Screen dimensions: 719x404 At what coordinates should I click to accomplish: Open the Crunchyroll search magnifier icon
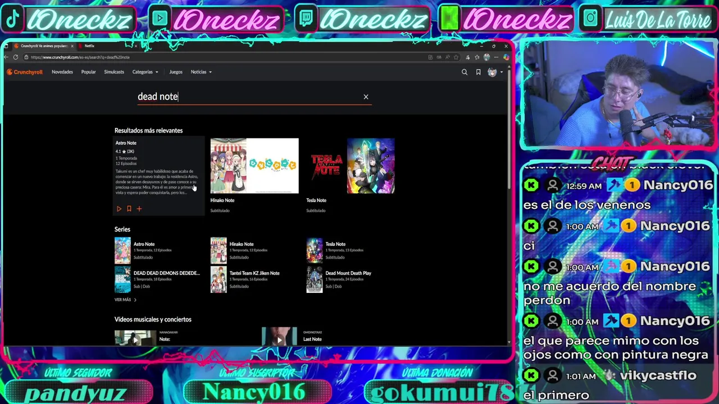coord(465,72)
